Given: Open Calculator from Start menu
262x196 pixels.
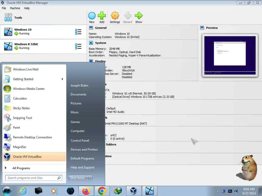Looking at the screenshot, I should pyautogui.click(x=35, y=98).
